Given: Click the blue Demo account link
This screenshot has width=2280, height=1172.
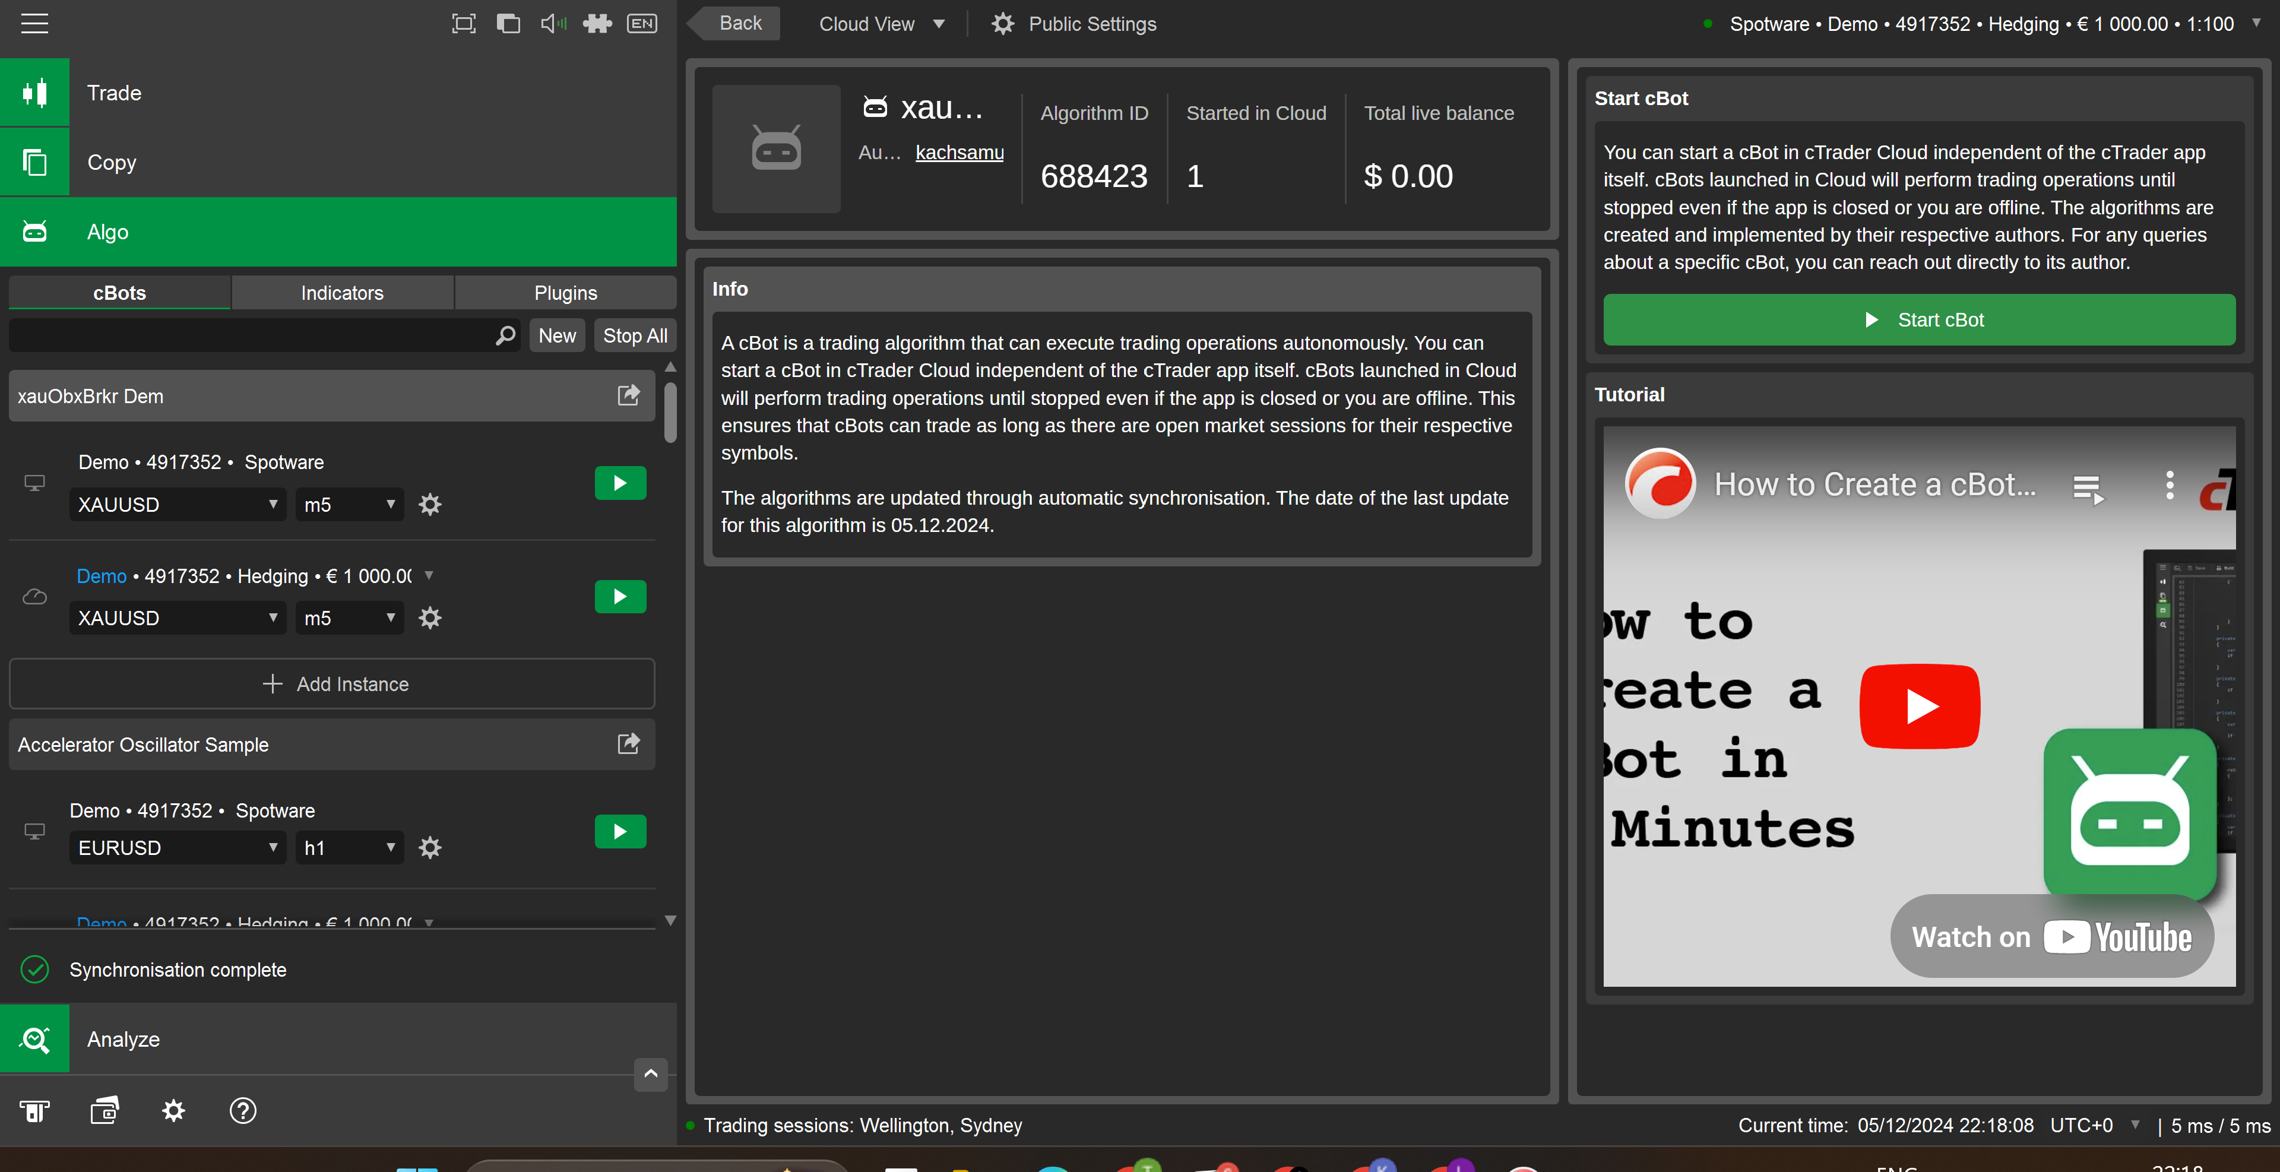Looking at the screenshot, I should 102,577.
